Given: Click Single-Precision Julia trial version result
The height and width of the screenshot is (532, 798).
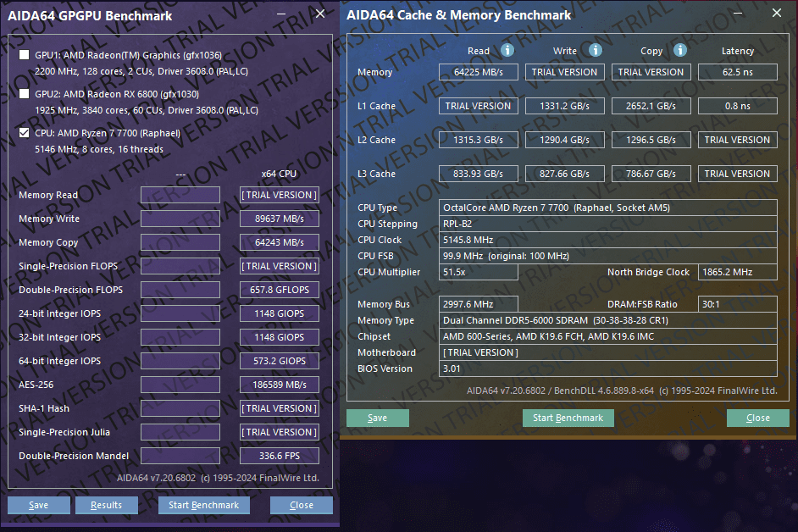Looking at the screenshot, I should [x=280, y=432].
